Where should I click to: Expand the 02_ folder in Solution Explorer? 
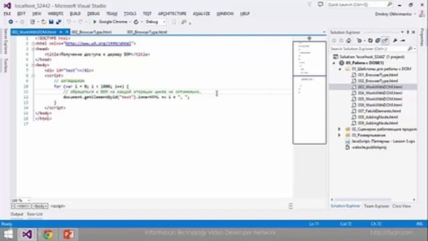point(340,129)
